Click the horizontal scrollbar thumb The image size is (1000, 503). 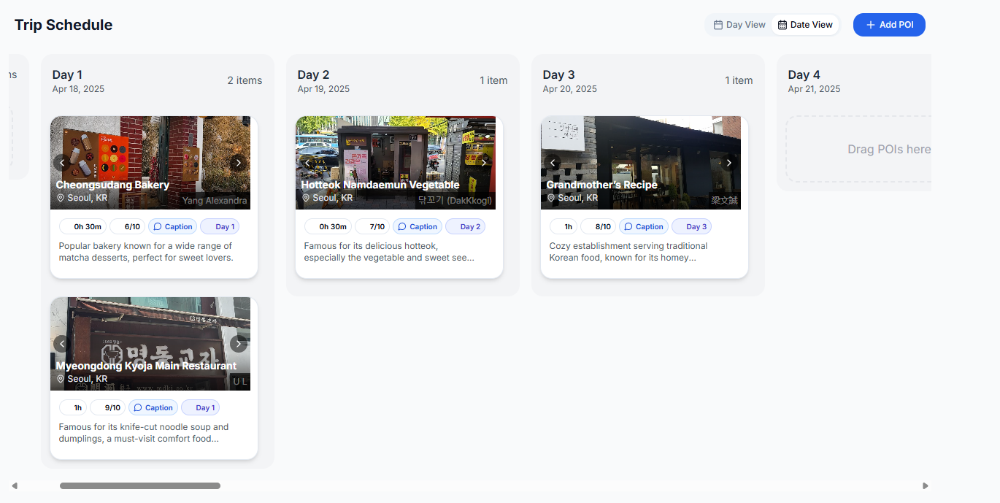click(x=140, y=485)
